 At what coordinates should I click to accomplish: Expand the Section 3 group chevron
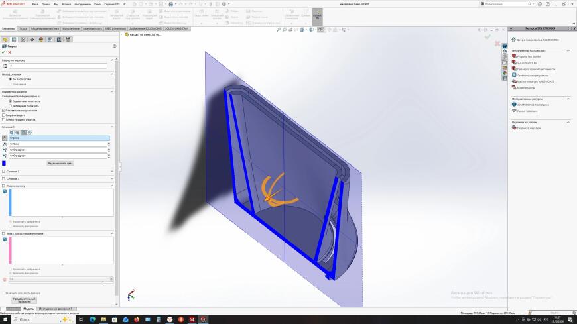tap(112, 178)
